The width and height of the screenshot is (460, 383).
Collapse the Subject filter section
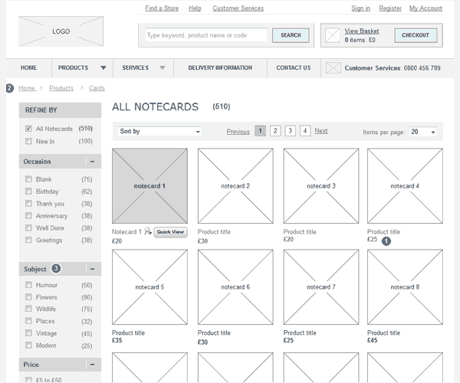coord(92,269)
